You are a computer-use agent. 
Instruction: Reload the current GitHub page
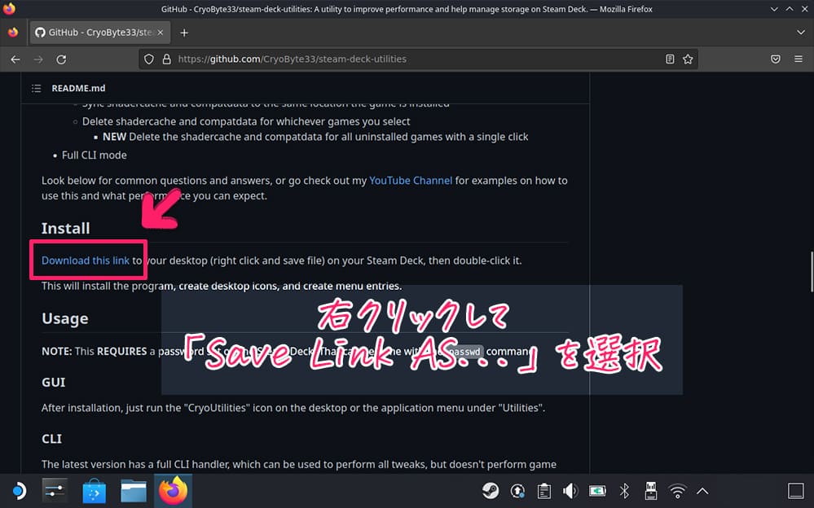tap(61, 59)
